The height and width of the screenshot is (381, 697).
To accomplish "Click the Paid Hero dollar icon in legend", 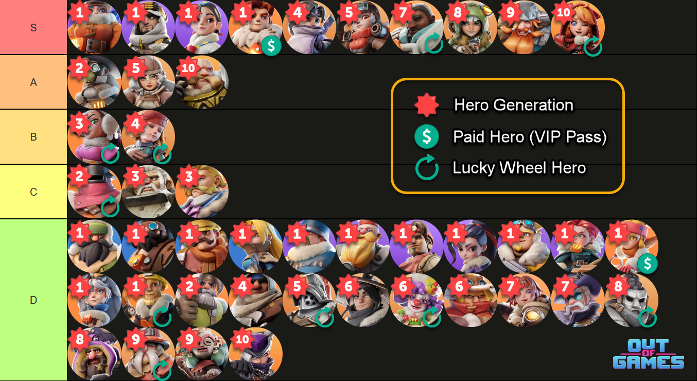I will [x=427, y=137].
